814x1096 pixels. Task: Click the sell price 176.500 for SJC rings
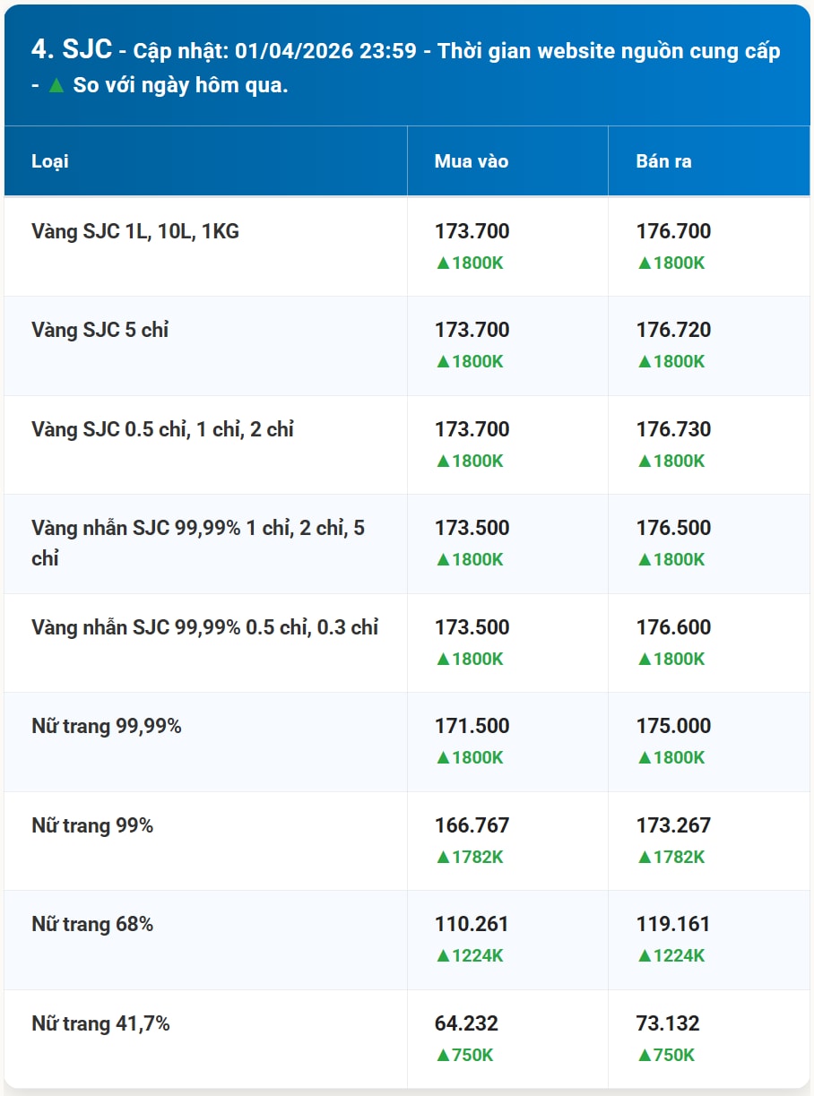[673, 528]
